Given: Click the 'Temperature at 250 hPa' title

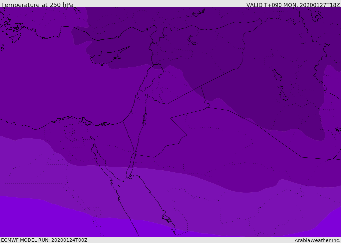Looking at the screenshot, I should (x=37, y=5).
